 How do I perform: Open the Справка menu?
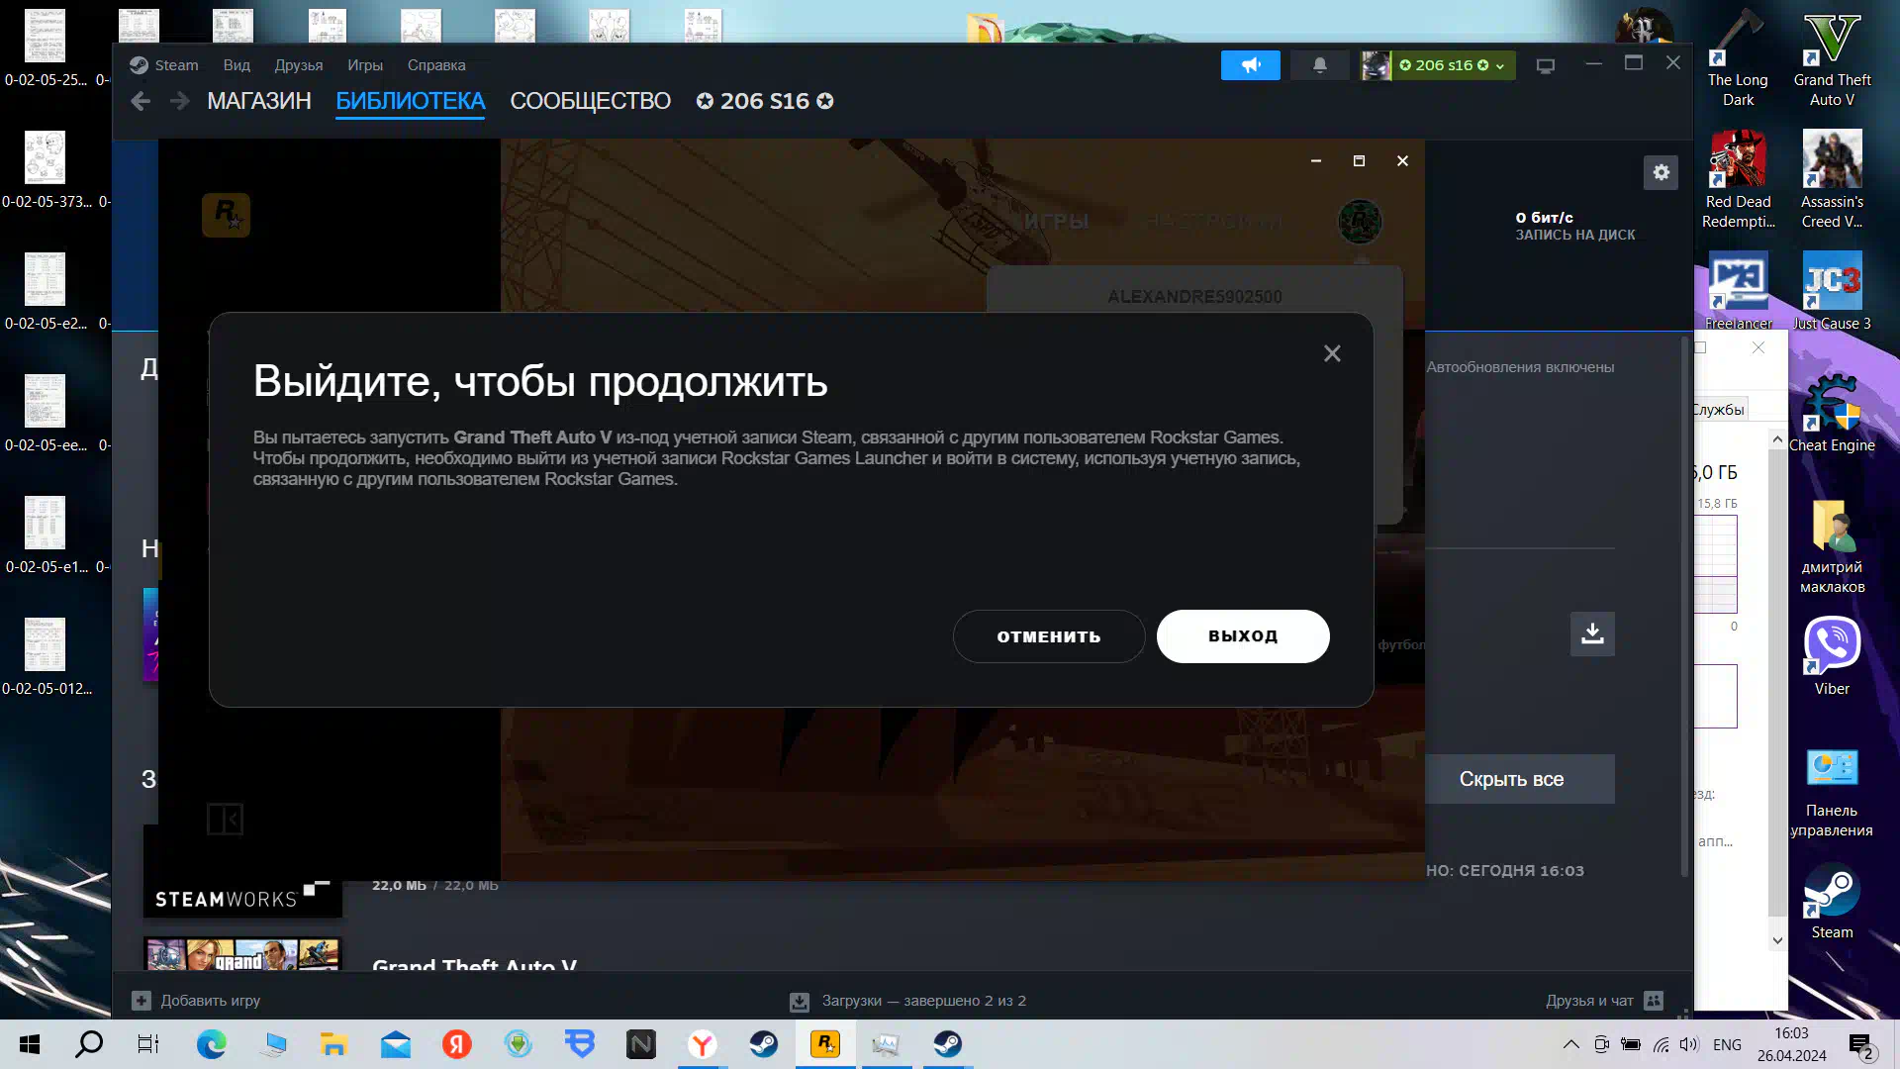(x=436, y=65)
